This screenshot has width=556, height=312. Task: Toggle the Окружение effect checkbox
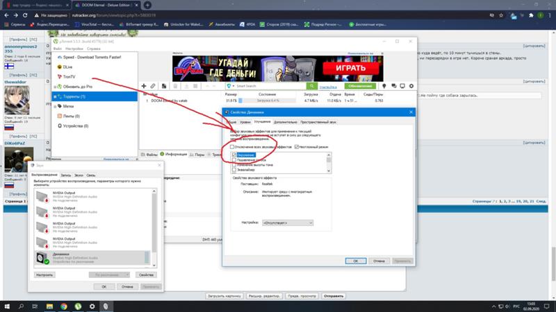click(234, 155)
